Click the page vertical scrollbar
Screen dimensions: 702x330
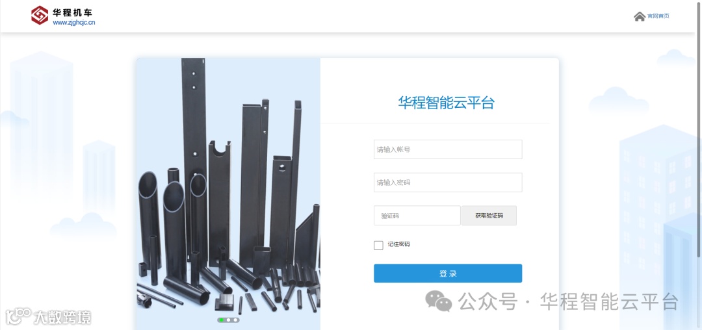pyautogui.click(x=699, y=130)
